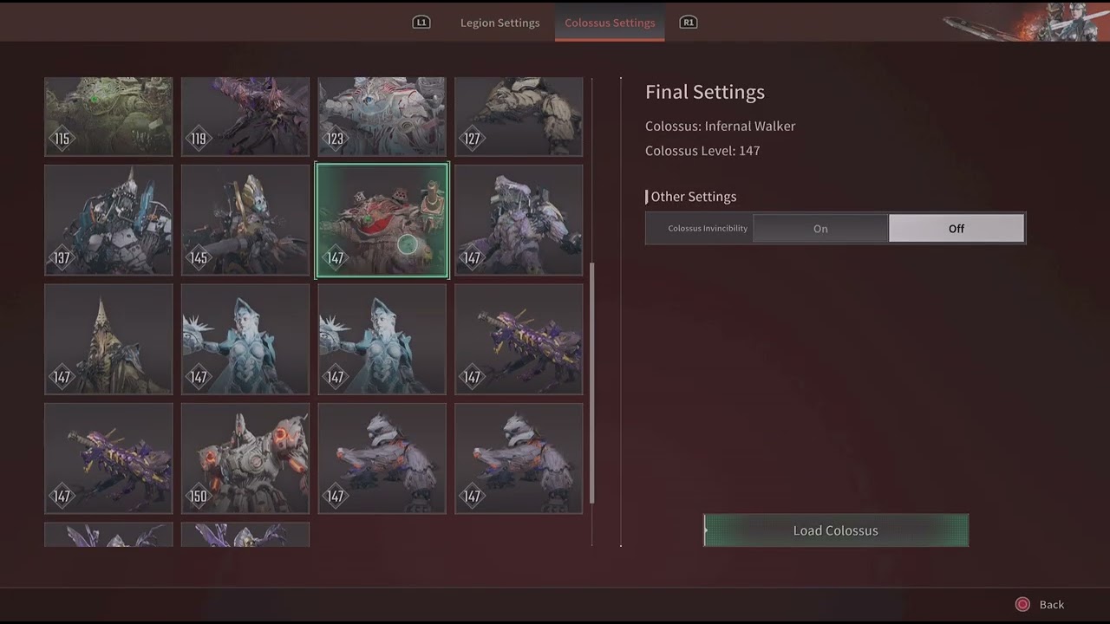The width and height of the screenshot is (1110, 624).
Task: Select the highlighted Infernal Walker thumbnail
Action: pyautogui.click(x=382, y=220)
